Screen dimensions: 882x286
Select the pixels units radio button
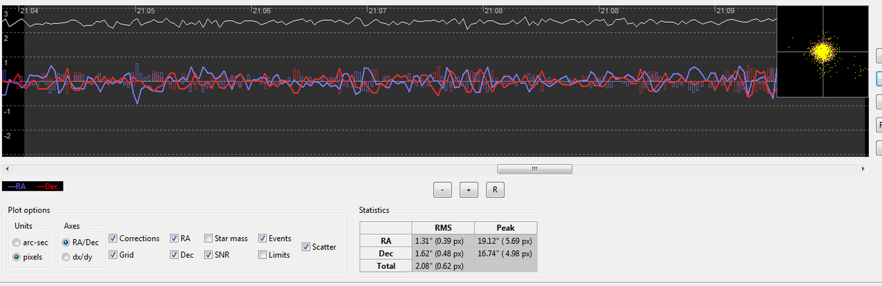pos(17,257)
